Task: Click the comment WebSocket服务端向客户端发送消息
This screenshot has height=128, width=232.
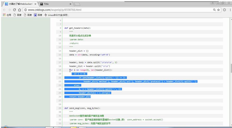Action: pyautogui.click(x=87, y=116)
